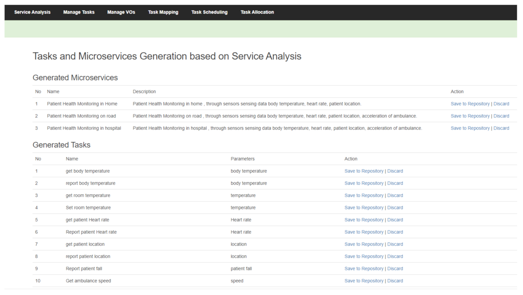Discard 'Report patient Heart rate' task
The width and height of the screenshot is (523, 295).
[x=395, y=232]
